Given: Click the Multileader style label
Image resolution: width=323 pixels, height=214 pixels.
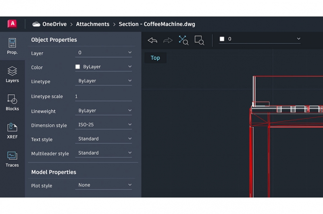Looking at the screenshot, I should (x=50, y=154).
